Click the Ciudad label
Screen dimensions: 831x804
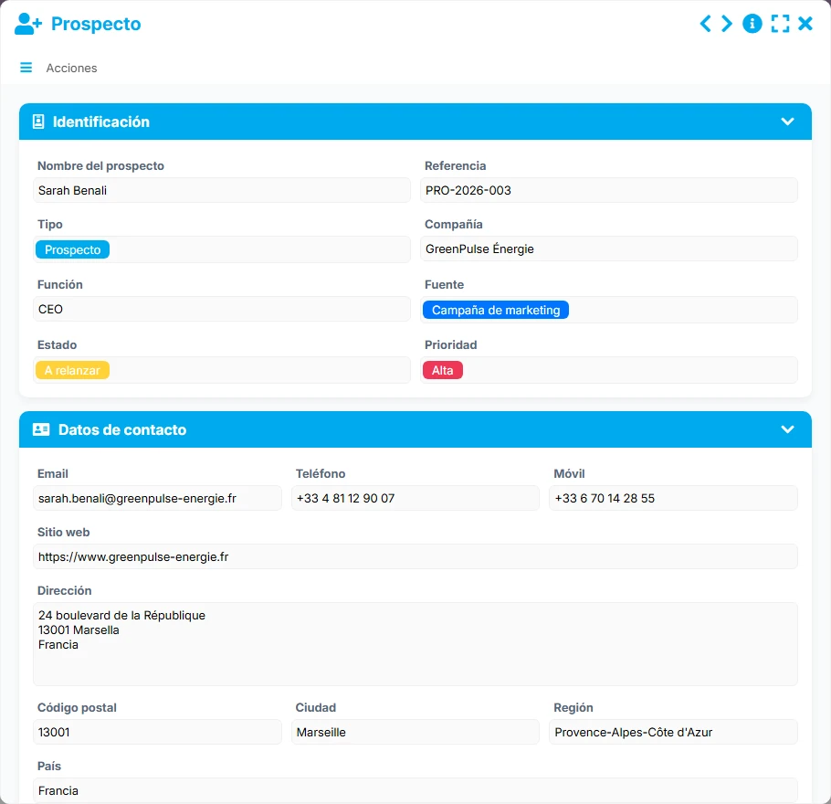point(316,707)
